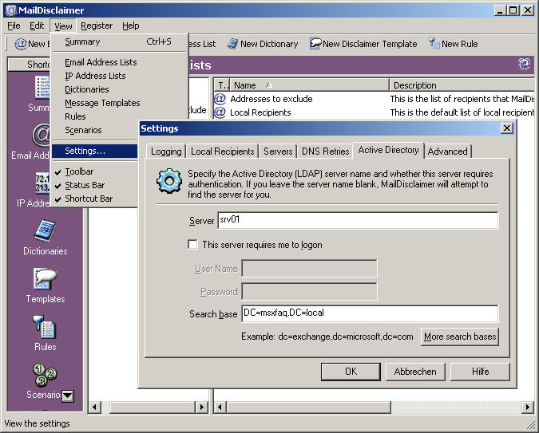The height and width of the screenshot is (433, 539).
Task: Choose Rules from the View menu
Action: tap(94, 116)
